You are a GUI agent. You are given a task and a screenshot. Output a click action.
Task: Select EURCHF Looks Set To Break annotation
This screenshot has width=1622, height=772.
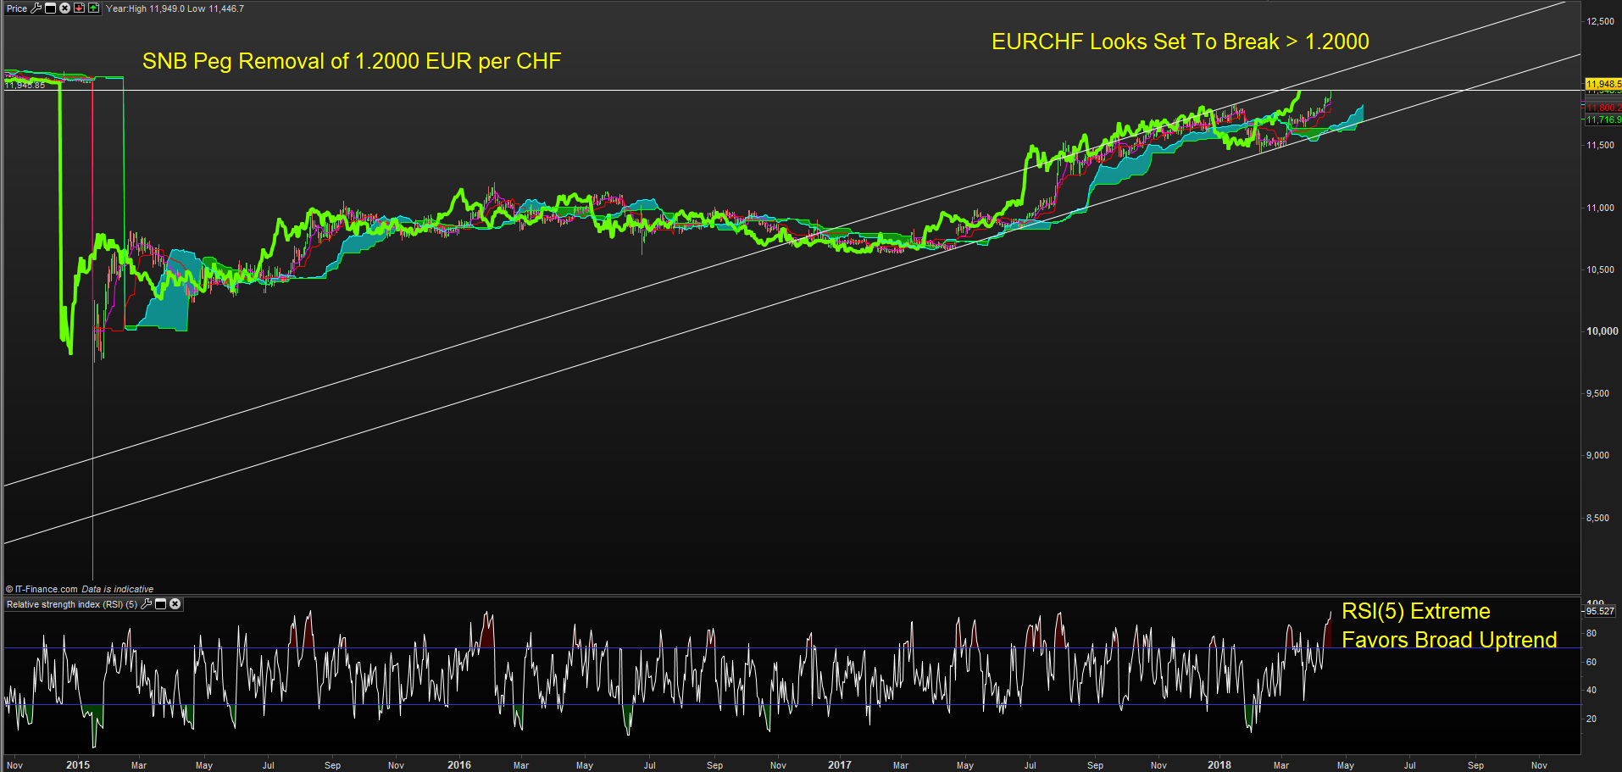click(1180, 42)
